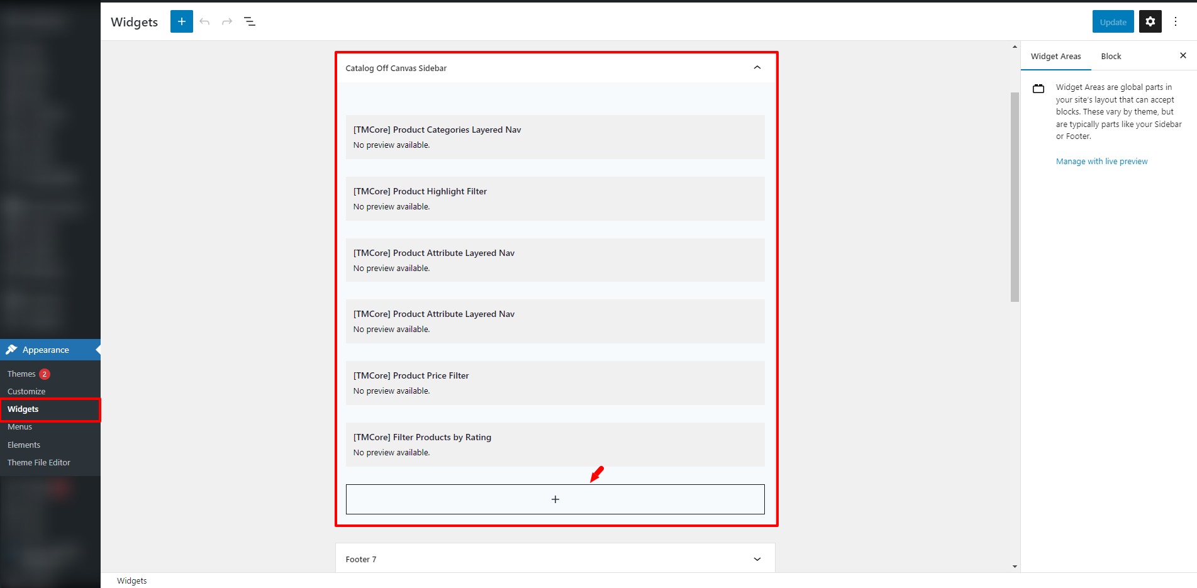Click the Redo arrow icon
The image size is (1197, 588).
point(226,21)
